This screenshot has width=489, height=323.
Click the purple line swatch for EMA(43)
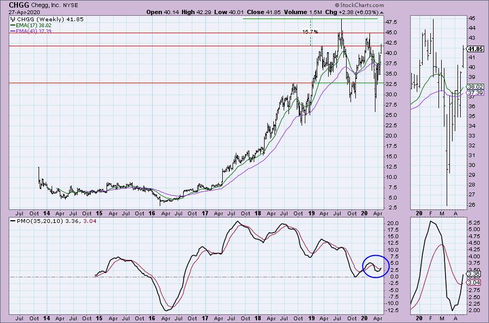coord(13,31)
